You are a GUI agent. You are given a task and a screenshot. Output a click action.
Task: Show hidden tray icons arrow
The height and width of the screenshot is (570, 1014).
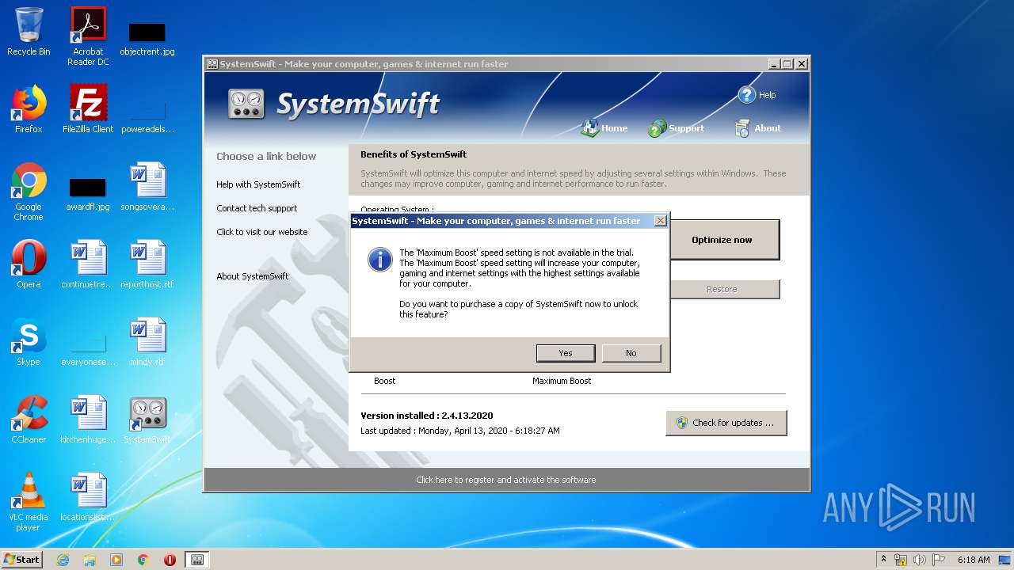point(883,560)
